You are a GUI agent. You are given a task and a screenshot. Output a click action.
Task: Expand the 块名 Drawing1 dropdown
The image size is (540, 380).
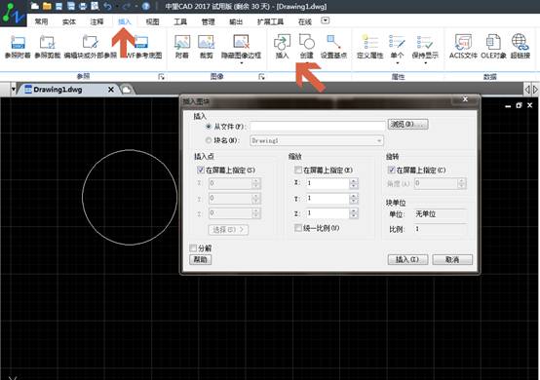pos(379,140)
